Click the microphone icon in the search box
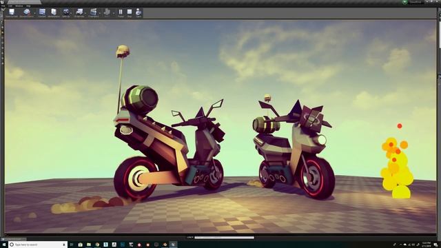441x248 pixels. (x=64, y=245)
